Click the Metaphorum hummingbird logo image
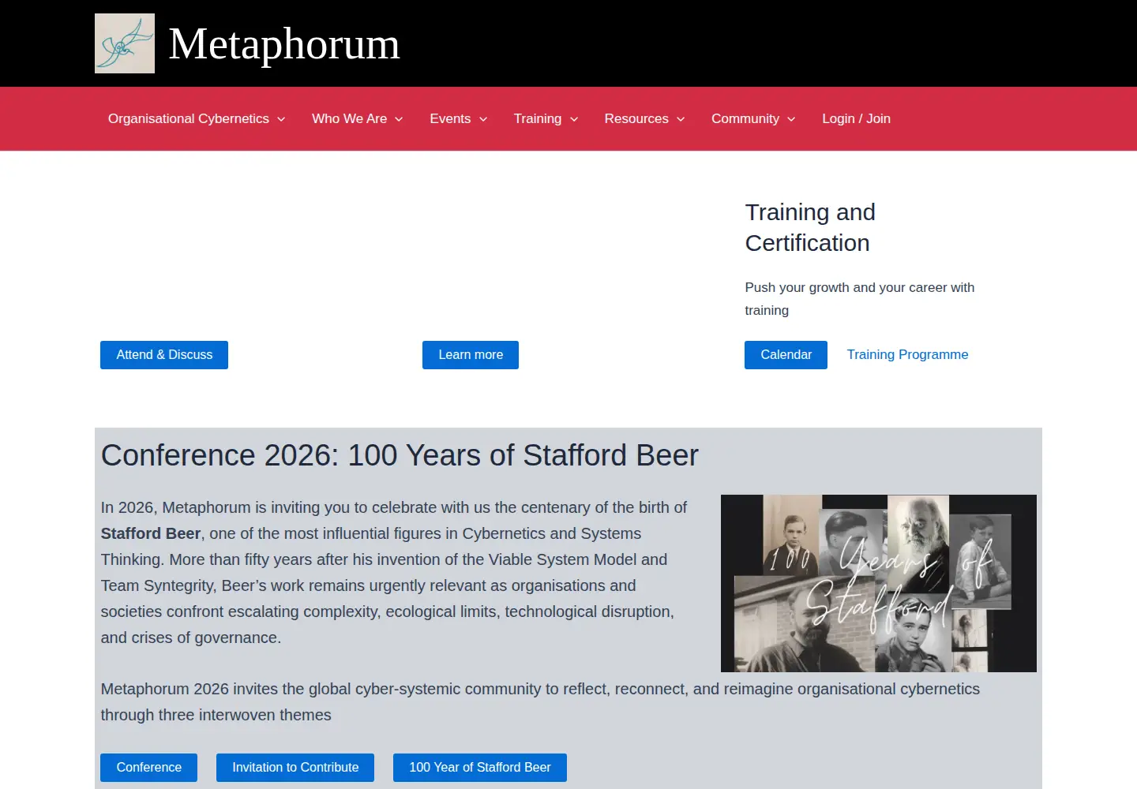This screenshot has height=789, width=1137. tap(125, 43)
